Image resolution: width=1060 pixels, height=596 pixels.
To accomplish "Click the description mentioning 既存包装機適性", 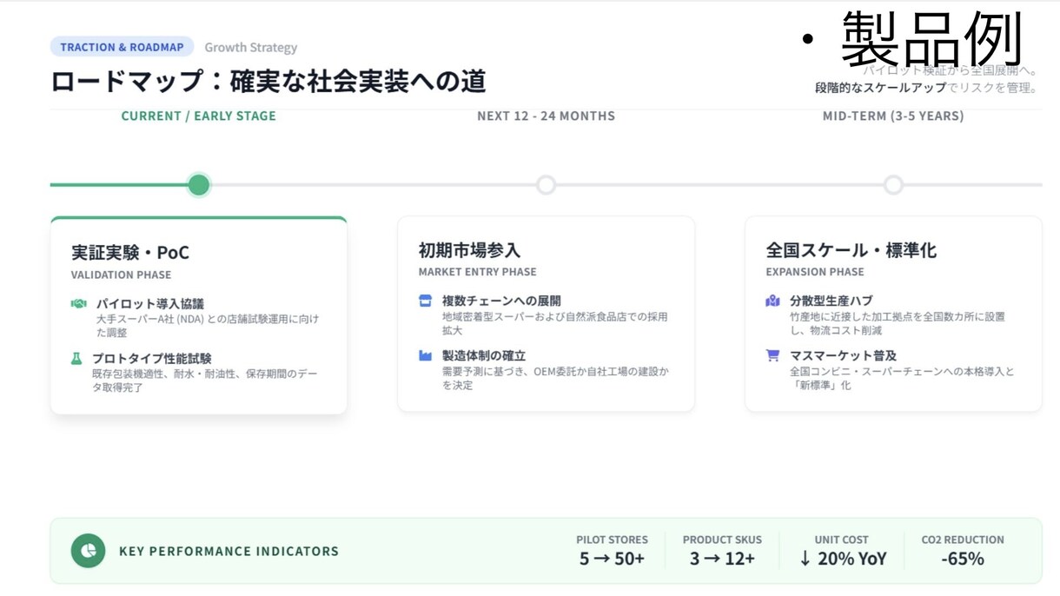I will tap(205, 381).
